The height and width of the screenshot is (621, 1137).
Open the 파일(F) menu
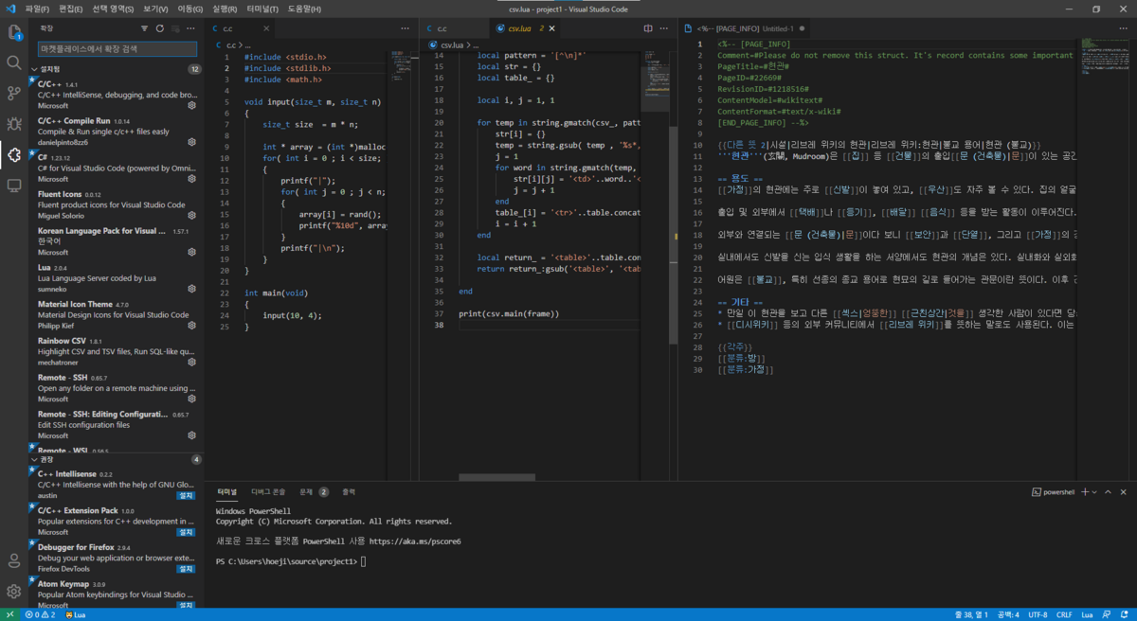pos(36,9)
